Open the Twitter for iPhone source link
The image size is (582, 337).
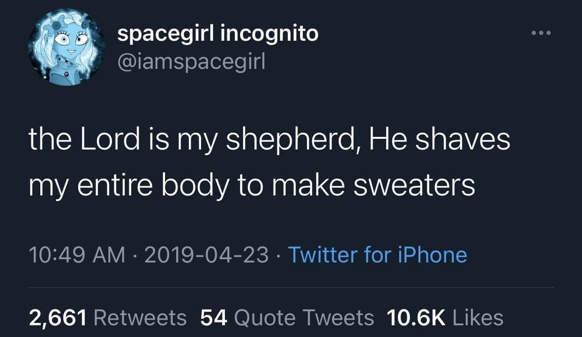click(x=377, y=255)
